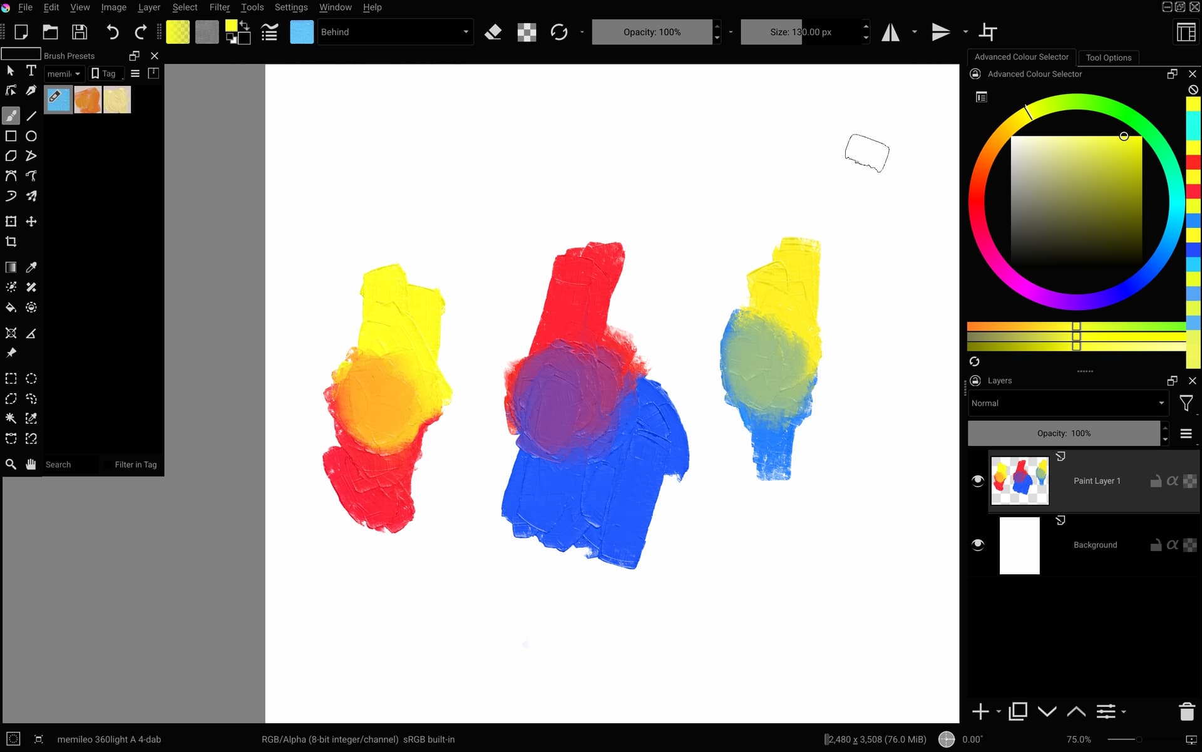Adjust the brush Opacity slider
1202x752 pixels.
coord(651,32)
